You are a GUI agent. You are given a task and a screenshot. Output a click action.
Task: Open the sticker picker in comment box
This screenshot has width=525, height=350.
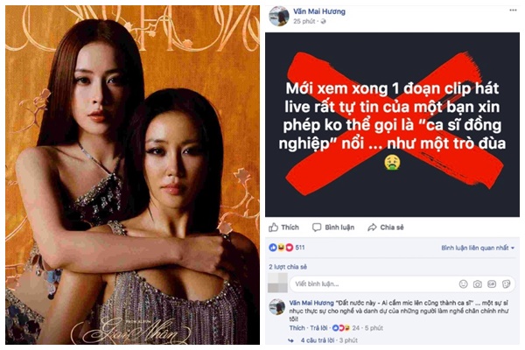507,283
